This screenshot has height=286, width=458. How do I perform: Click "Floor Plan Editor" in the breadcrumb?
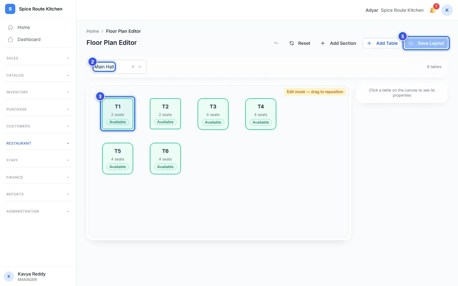[123, 31]
